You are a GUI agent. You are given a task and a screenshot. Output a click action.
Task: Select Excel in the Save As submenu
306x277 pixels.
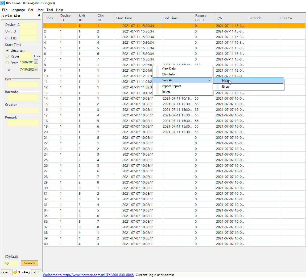click(x=226, y=87)
